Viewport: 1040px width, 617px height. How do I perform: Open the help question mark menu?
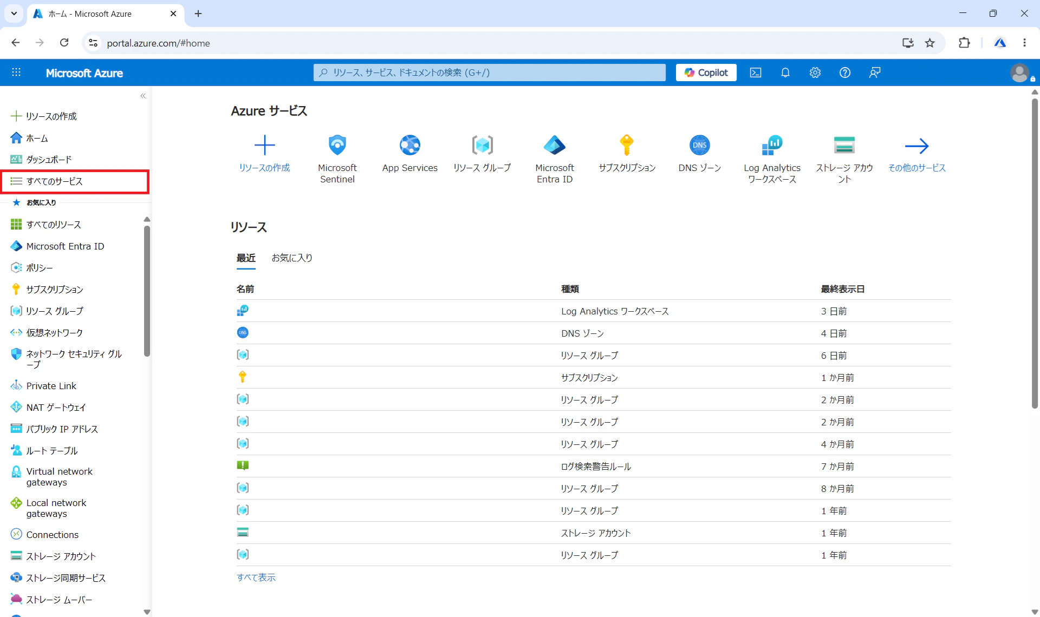coord(845,73)
